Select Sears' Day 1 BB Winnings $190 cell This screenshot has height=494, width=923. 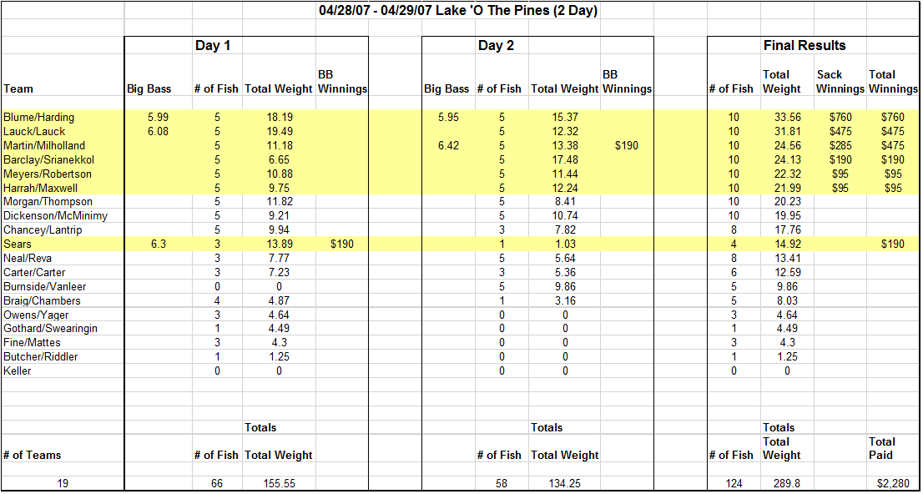pos(342,244)
